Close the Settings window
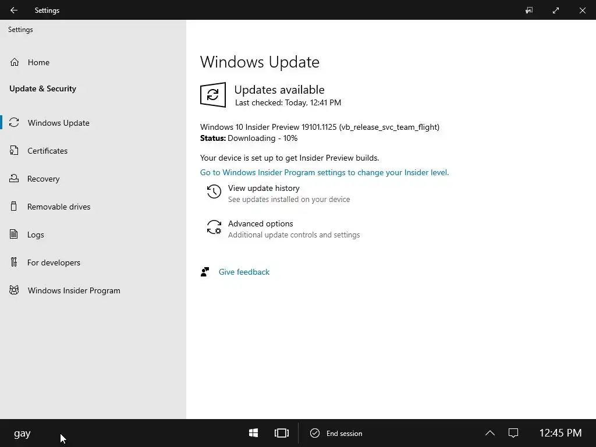The width and height of the screenshot is (596, 447). point(582,10)
